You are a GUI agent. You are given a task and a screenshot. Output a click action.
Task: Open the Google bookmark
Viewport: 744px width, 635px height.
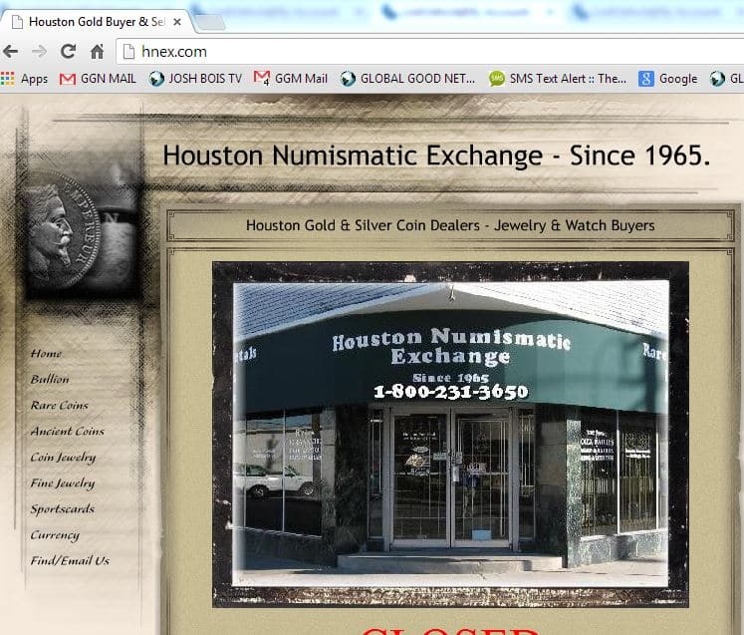point(668,79)
